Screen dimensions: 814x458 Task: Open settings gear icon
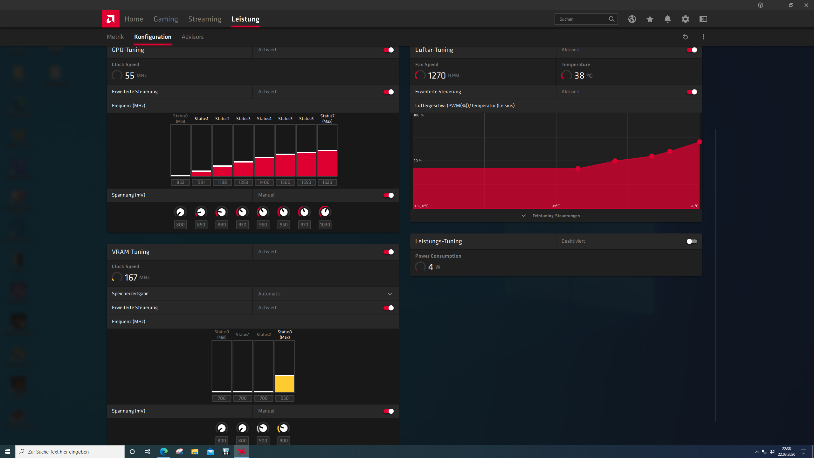pyautogui.click(x=685, y=19)
